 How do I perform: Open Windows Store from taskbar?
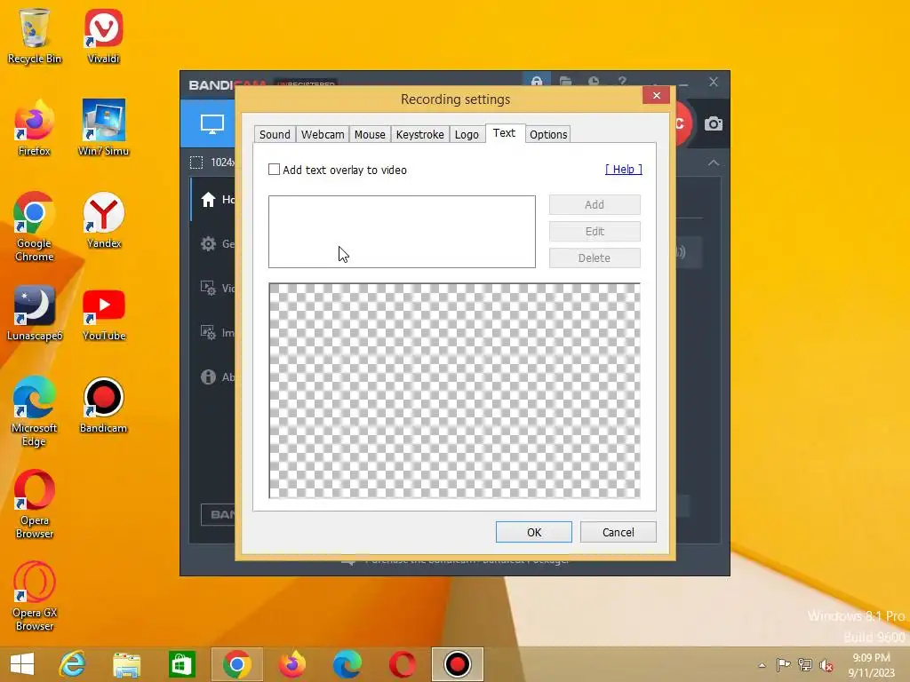click(181, 664)
